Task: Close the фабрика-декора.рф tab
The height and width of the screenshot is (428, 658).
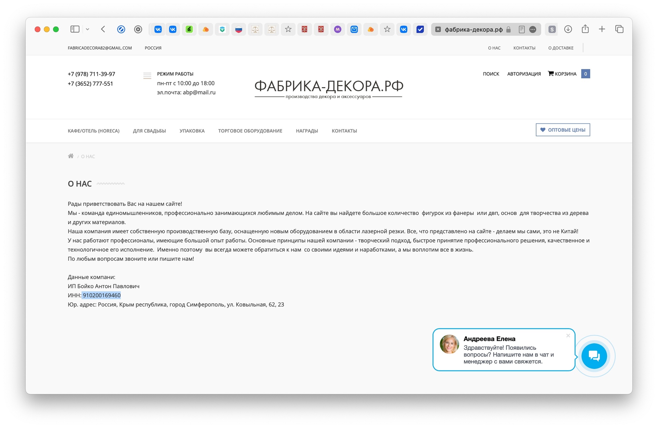Action: 438,30
